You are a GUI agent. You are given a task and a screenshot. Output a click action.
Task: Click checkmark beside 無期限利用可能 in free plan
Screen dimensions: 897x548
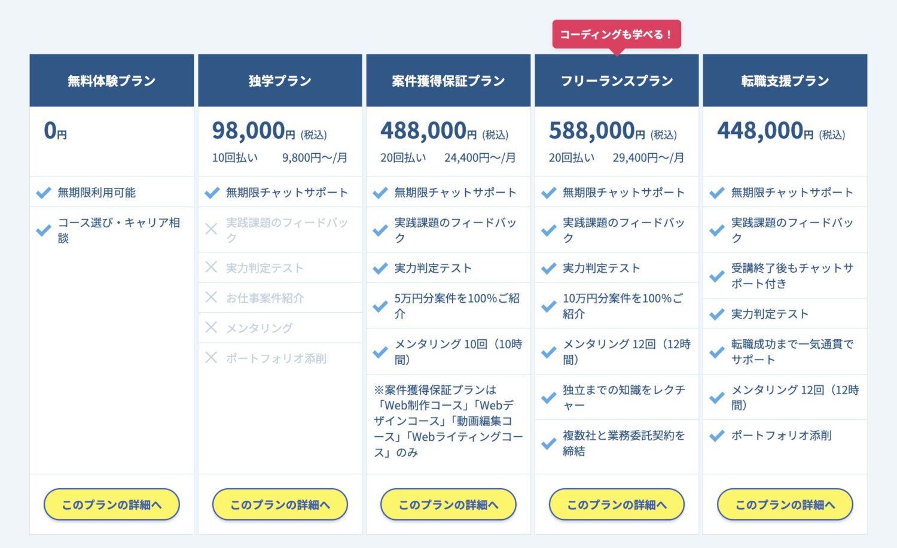[x=43, y=193]
